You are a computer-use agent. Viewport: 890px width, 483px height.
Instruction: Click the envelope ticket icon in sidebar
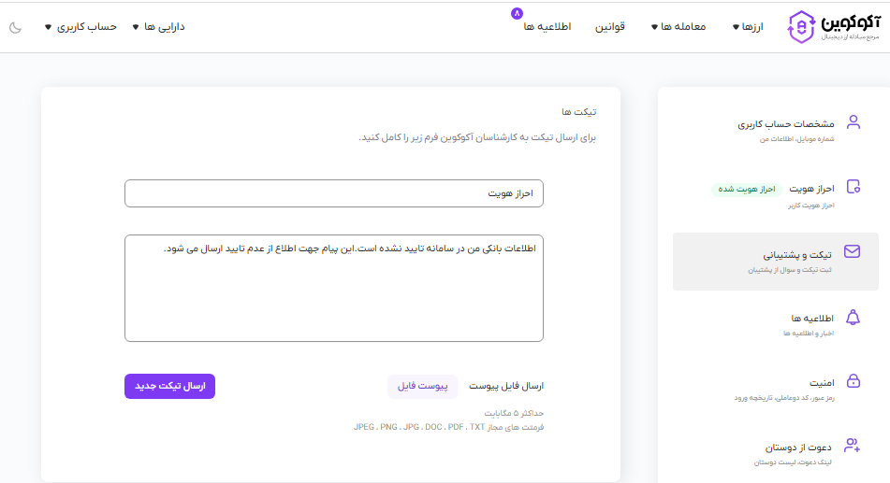(x=853, y=251)
